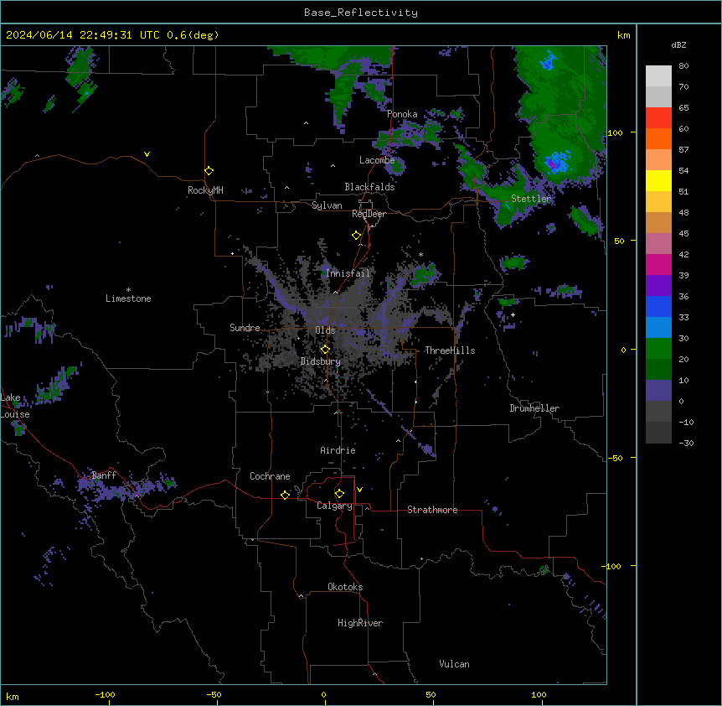Select the yellow diamond marker below RedDeer
The width and height of the screenshot is (722, 706).
point(356,236)
